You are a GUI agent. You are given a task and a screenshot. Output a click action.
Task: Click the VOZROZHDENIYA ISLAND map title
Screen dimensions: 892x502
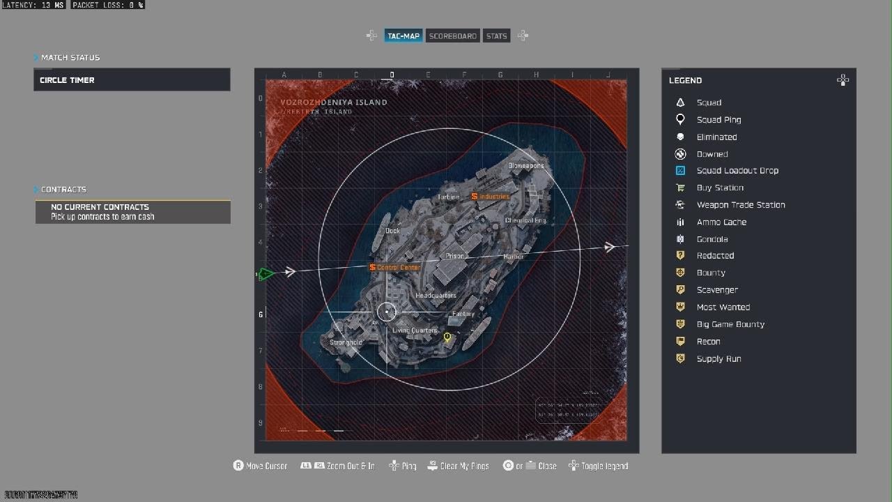tap(334, 102)
